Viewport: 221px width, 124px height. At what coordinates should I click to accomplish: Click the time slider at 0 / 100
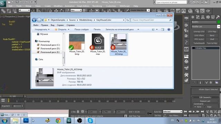[13, 96]
